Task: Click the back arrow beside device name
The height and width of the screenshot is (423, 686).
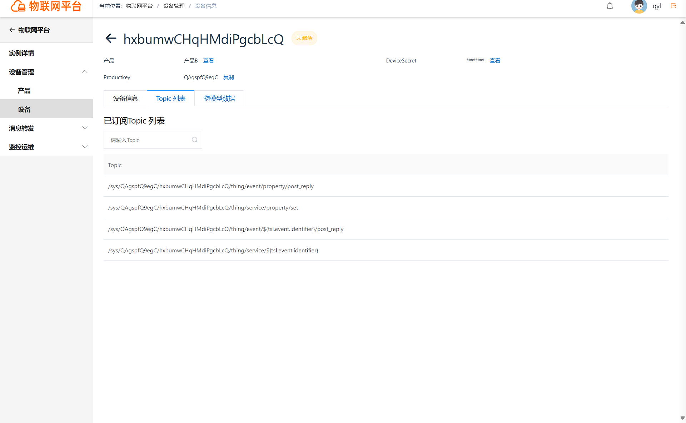Action: coord(111,39)
